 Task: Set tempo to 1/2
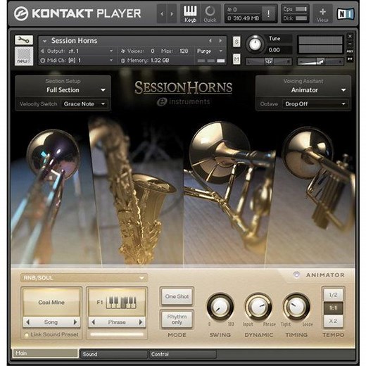[333, 295]
